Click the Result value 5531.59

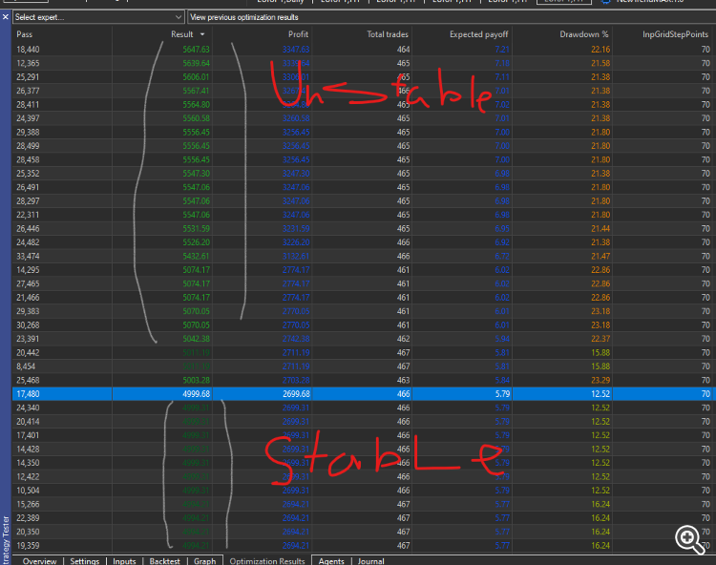coord(197,229)
